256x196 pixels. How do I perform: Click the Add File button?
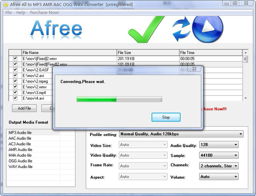24,108
